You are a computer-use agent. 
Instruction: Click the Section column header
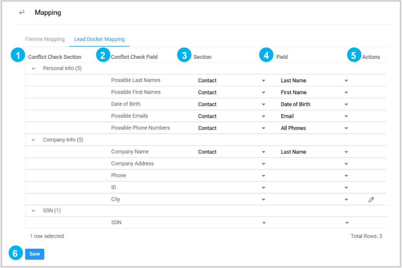(202, 57)
